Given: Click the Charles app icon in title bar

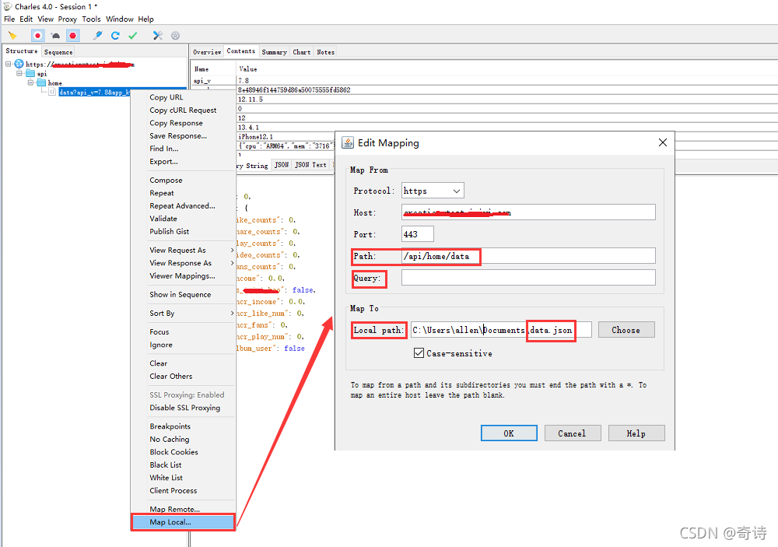Looking at the screenshot, I should click(8, 6).
